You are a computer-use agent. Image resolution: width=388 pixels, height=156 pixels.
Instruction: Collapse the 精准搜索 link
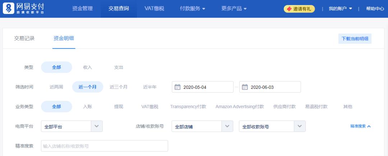click(x=361, y=126)
